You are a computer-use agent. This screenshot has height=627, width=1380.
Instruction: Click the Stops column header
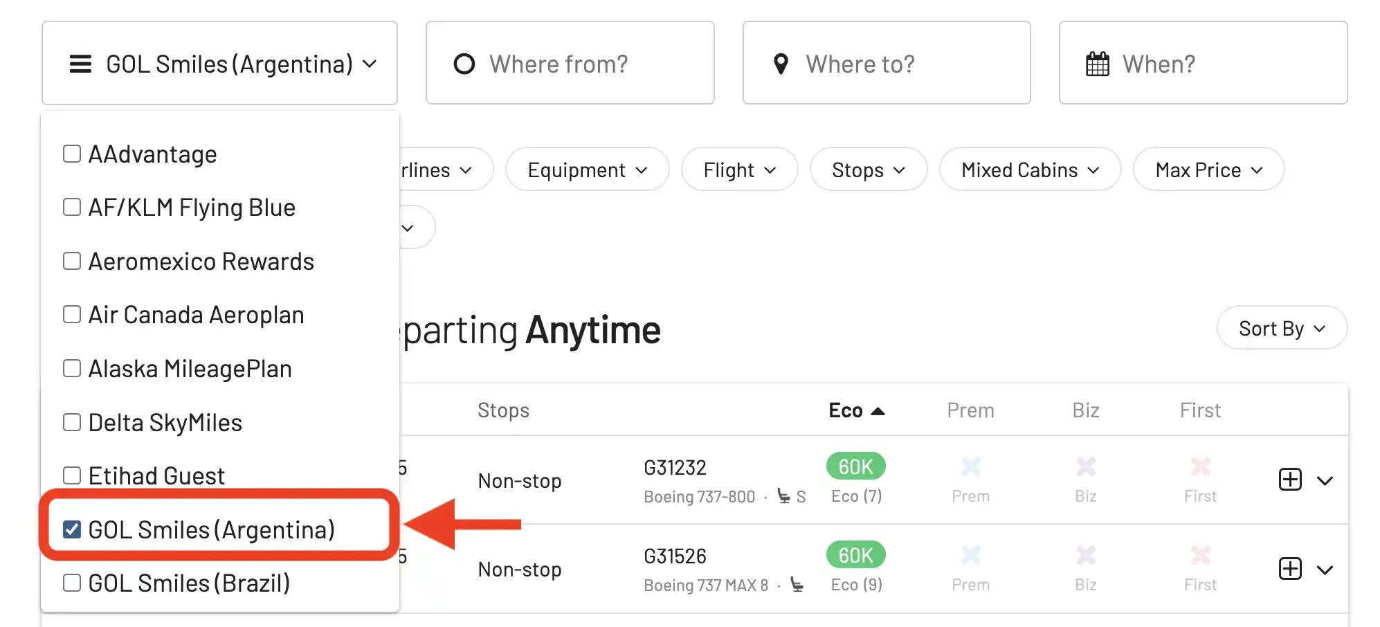click(x=503, y=410)
